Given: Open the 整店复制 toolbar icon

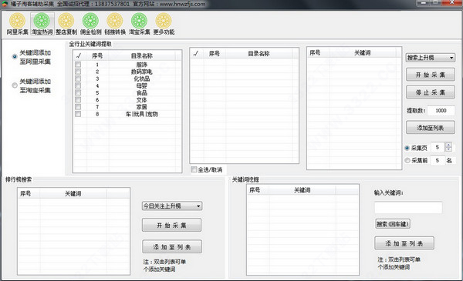Looking at the screenshot, I should click(66, 24).
